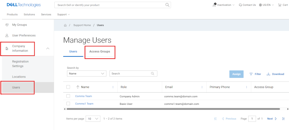289x130 pixels.
Task: Click the Page number input box
Action: pyautogui.click(x=252, y=119)
